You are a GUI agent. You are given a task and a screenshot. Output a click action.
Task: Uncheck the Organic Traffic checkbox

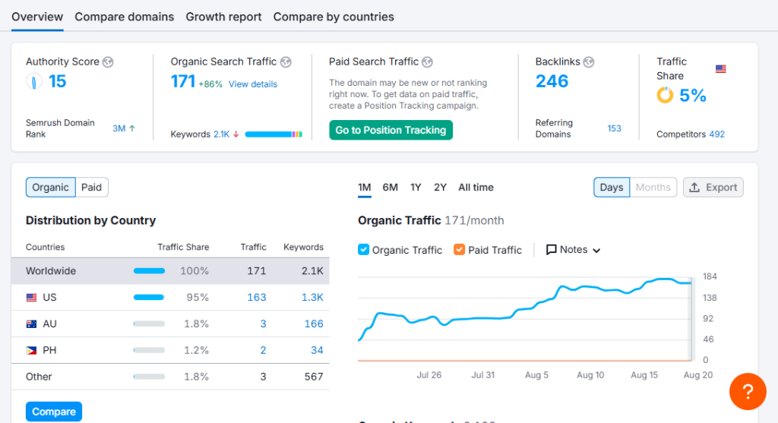[363, 249]
